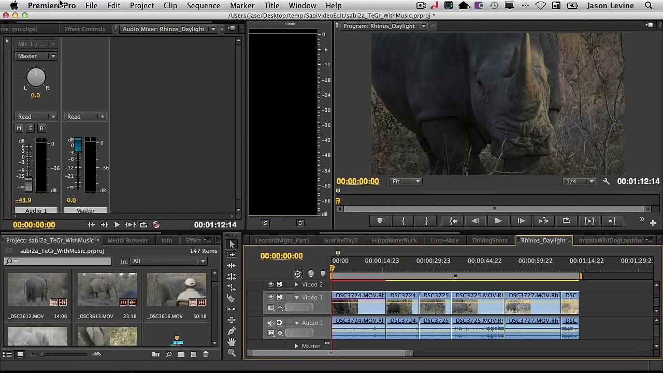Create a new bin in Project panel

click(x=181, y=354)
